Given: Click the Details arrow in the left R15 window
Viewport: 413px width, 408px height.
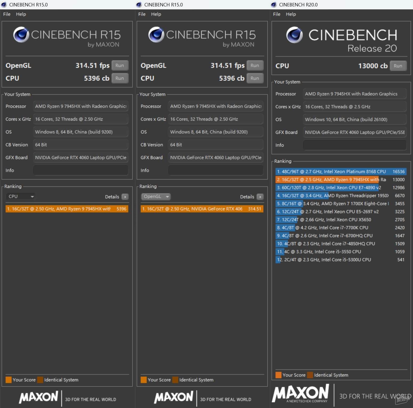Looking at the screenshot, I should 125,197.
